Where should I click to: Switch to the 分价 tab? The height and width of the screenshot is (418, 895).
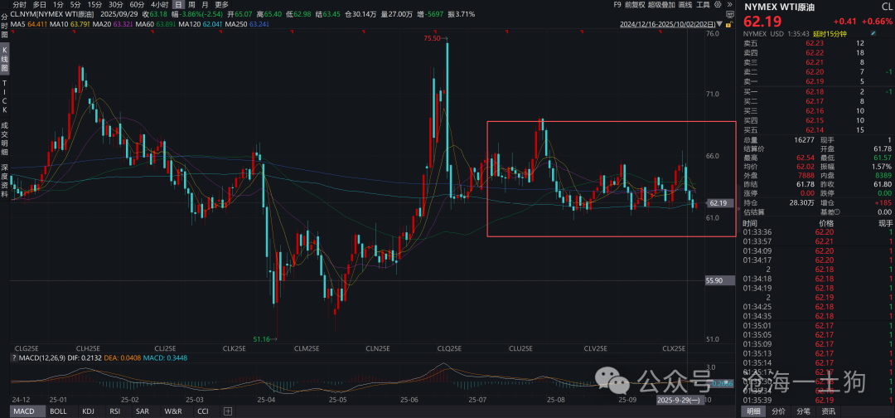tap(778, 411)
